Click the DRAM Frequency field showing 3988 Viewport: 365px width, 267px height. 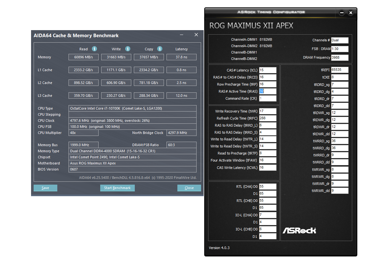340,58
